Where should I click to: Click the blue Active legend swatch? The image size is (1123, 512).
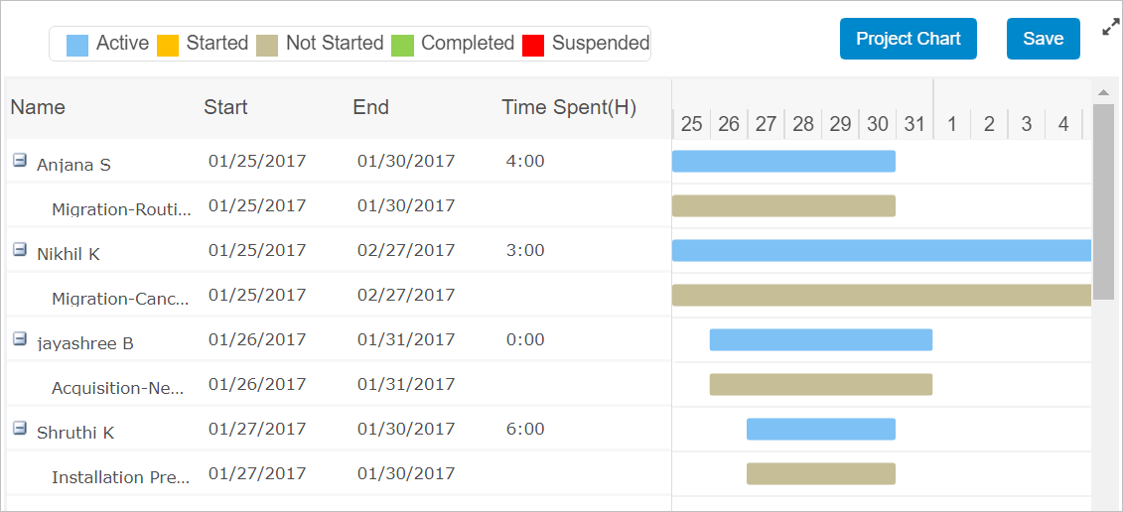tap(77, 45)
